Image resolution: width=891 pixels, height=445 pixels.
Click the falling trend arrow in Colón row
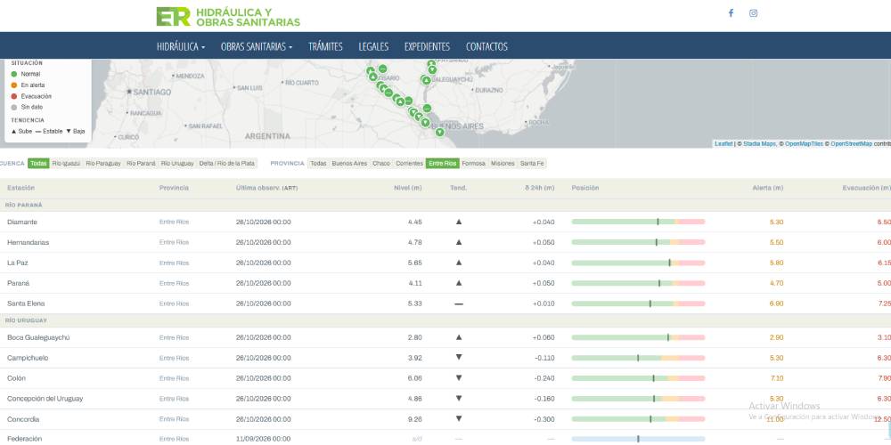pos(459,378)
